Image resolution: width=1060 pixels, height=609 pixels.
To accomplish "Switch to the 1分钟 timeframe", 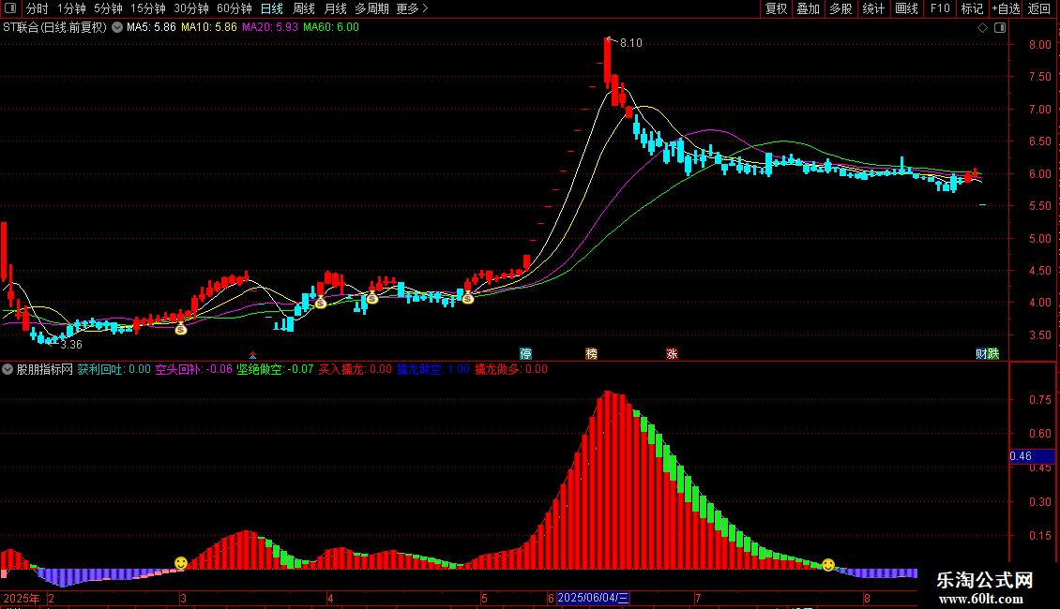I will pos(71,8).
